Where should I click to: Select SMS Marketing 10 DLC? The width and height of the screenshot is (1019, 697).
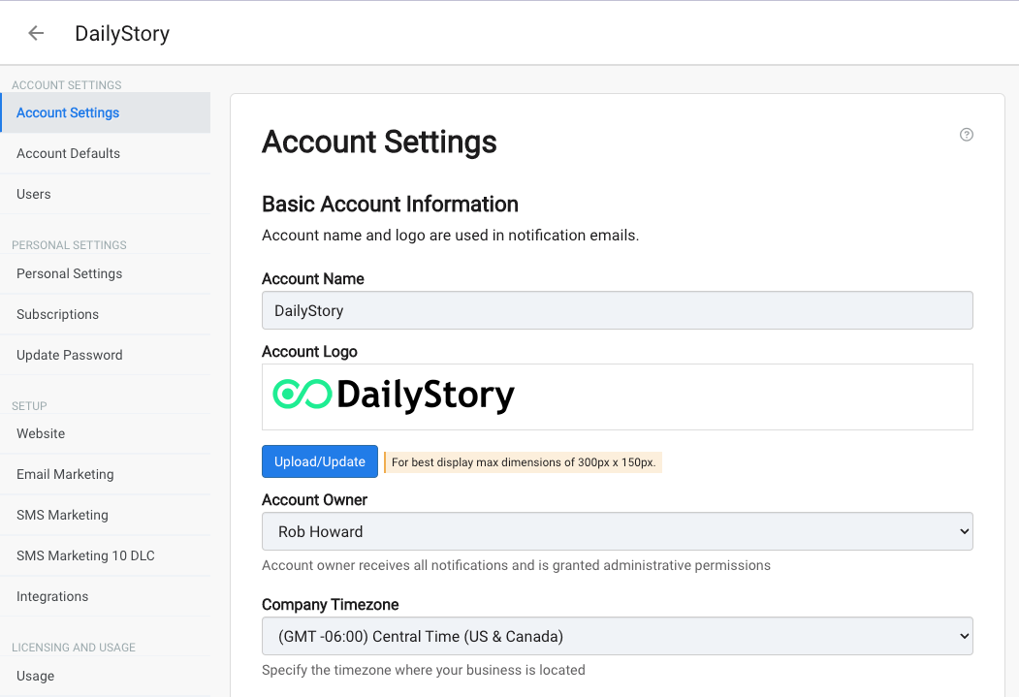coord(106,556)
